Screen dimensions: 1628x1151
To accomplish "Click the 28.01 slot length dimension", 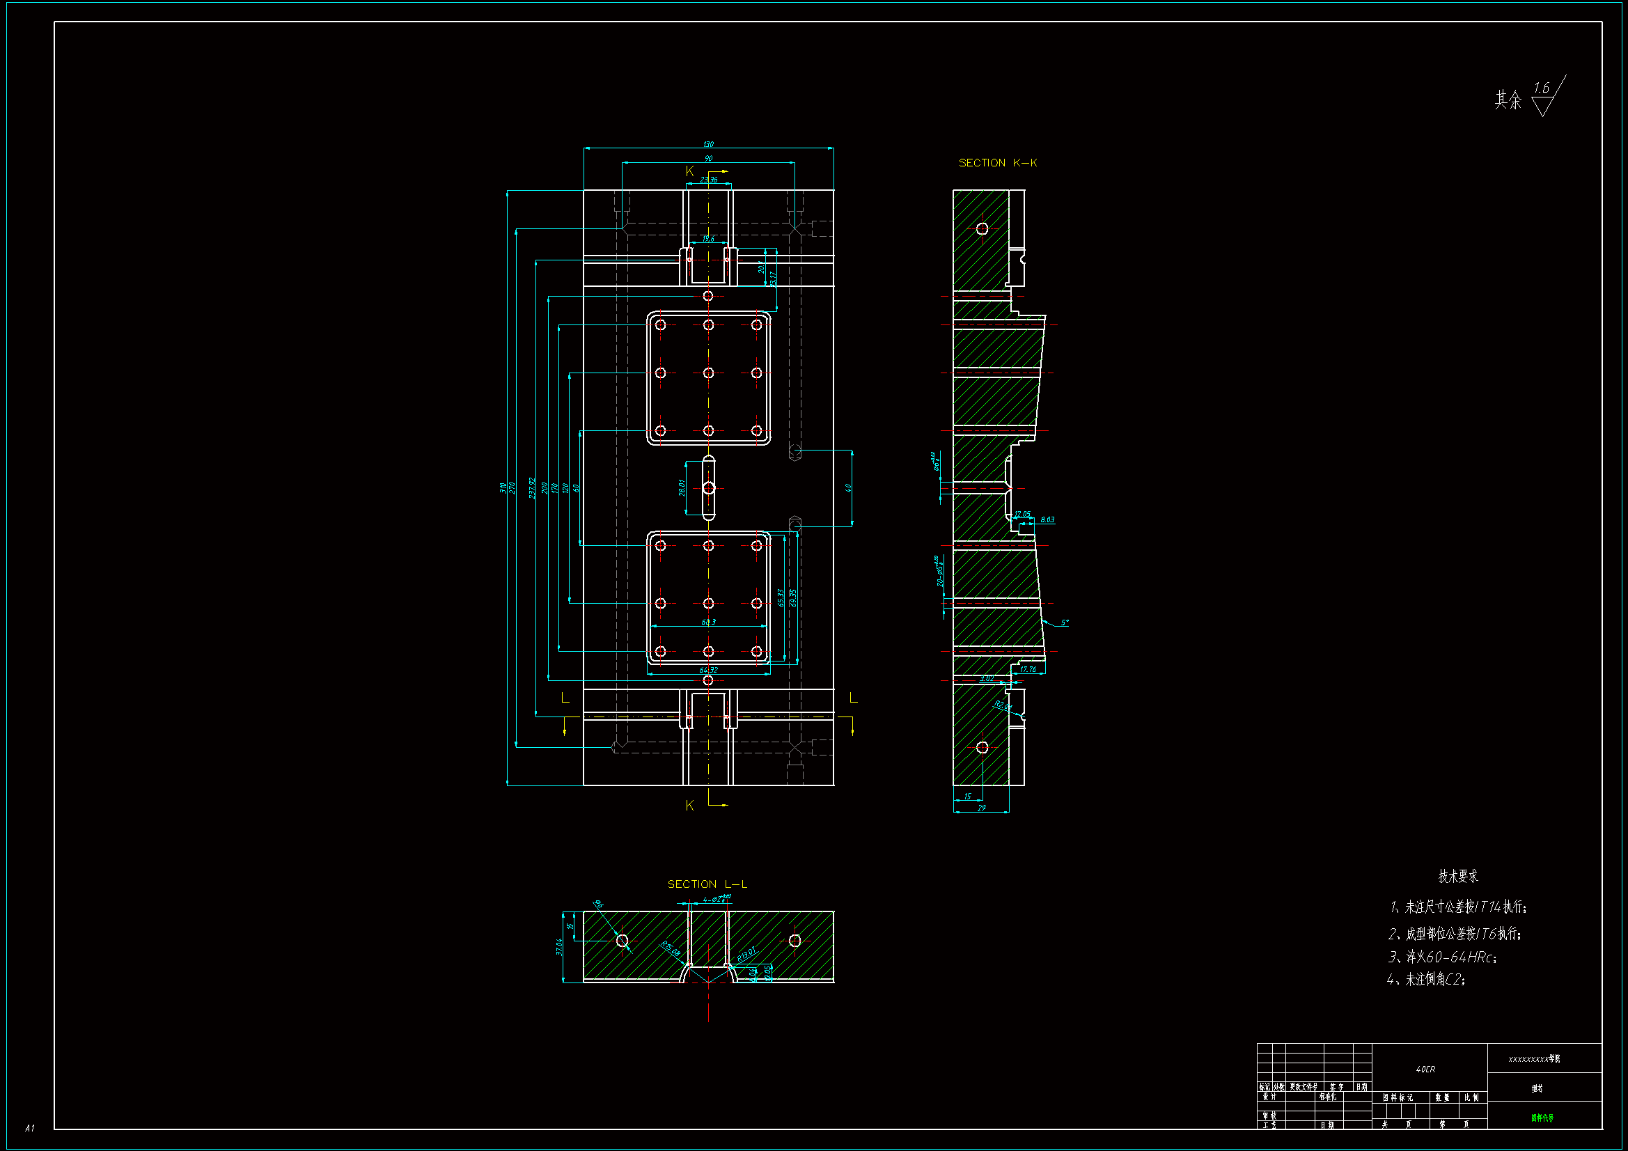I will (682, 487).
